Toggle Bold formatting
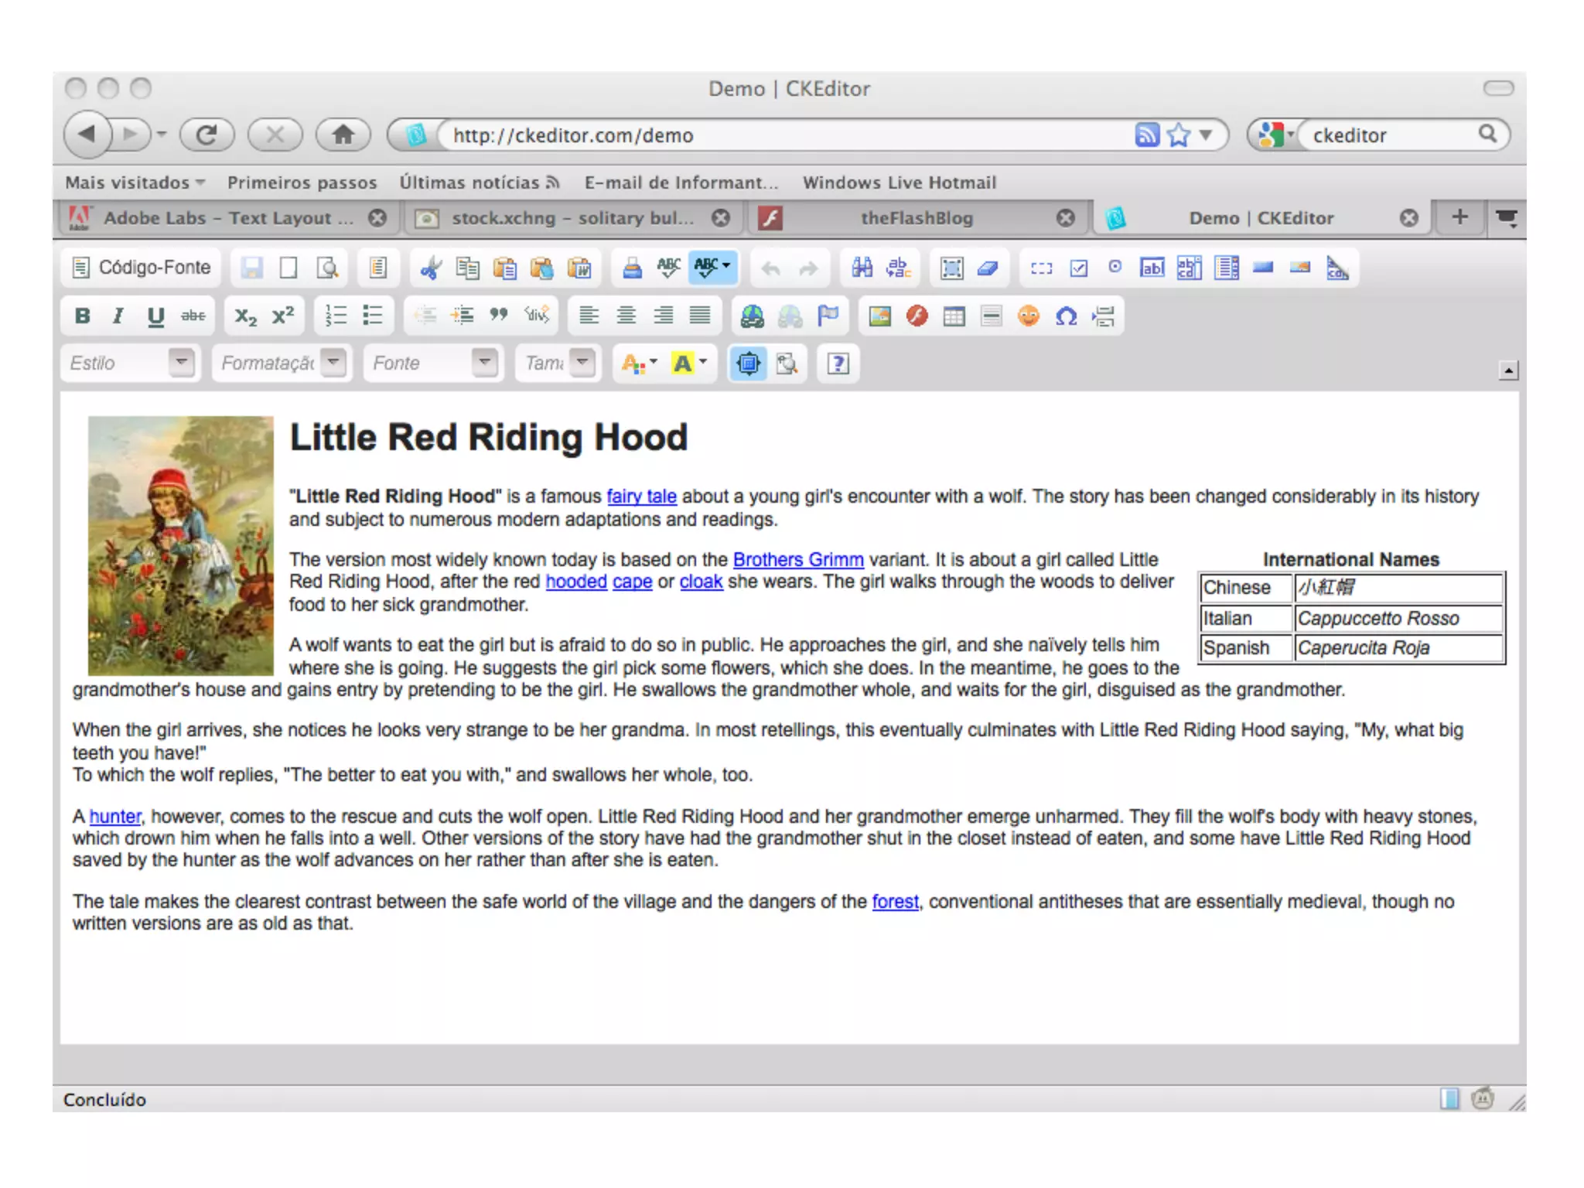 pos(82,316)
